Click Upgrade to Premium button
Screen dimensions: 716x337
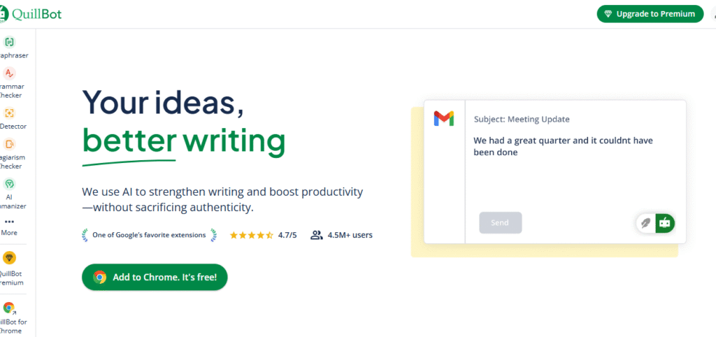[x=650, y=14]
